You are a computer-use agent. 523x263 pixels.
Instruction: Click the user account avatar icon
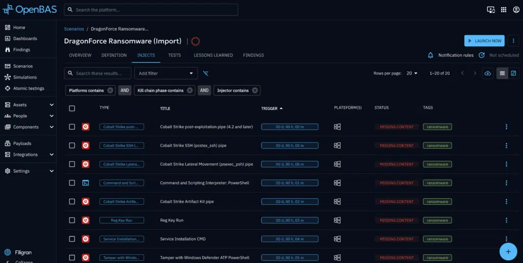tap(515, 10)
